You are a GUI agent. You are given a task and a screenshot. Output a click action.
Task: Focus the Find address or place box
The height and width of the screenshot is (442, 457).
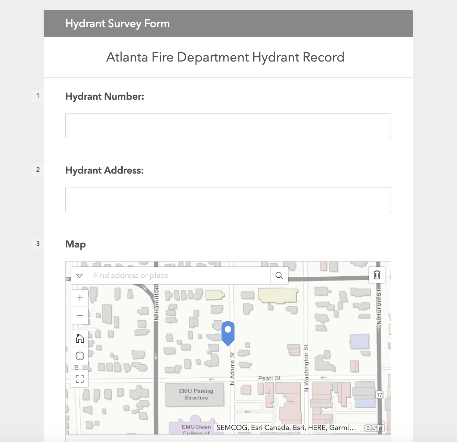click(179, 276)
